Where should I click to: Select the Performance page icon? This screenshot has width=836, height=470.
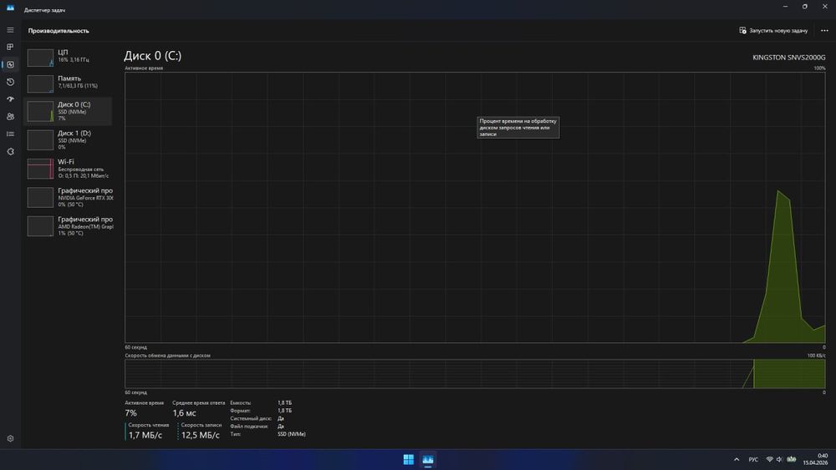click(10, 64)
